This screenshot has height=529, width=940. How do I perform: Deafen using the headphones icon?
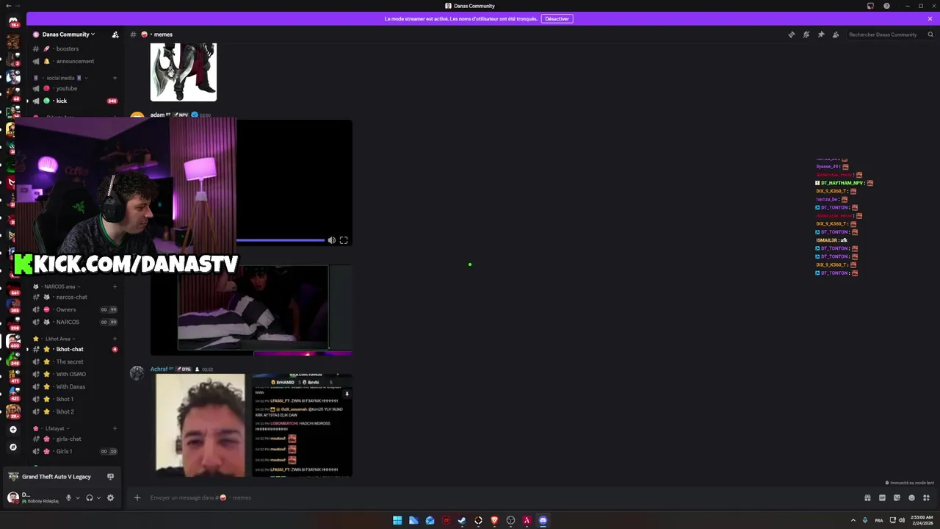coord(90,497)
